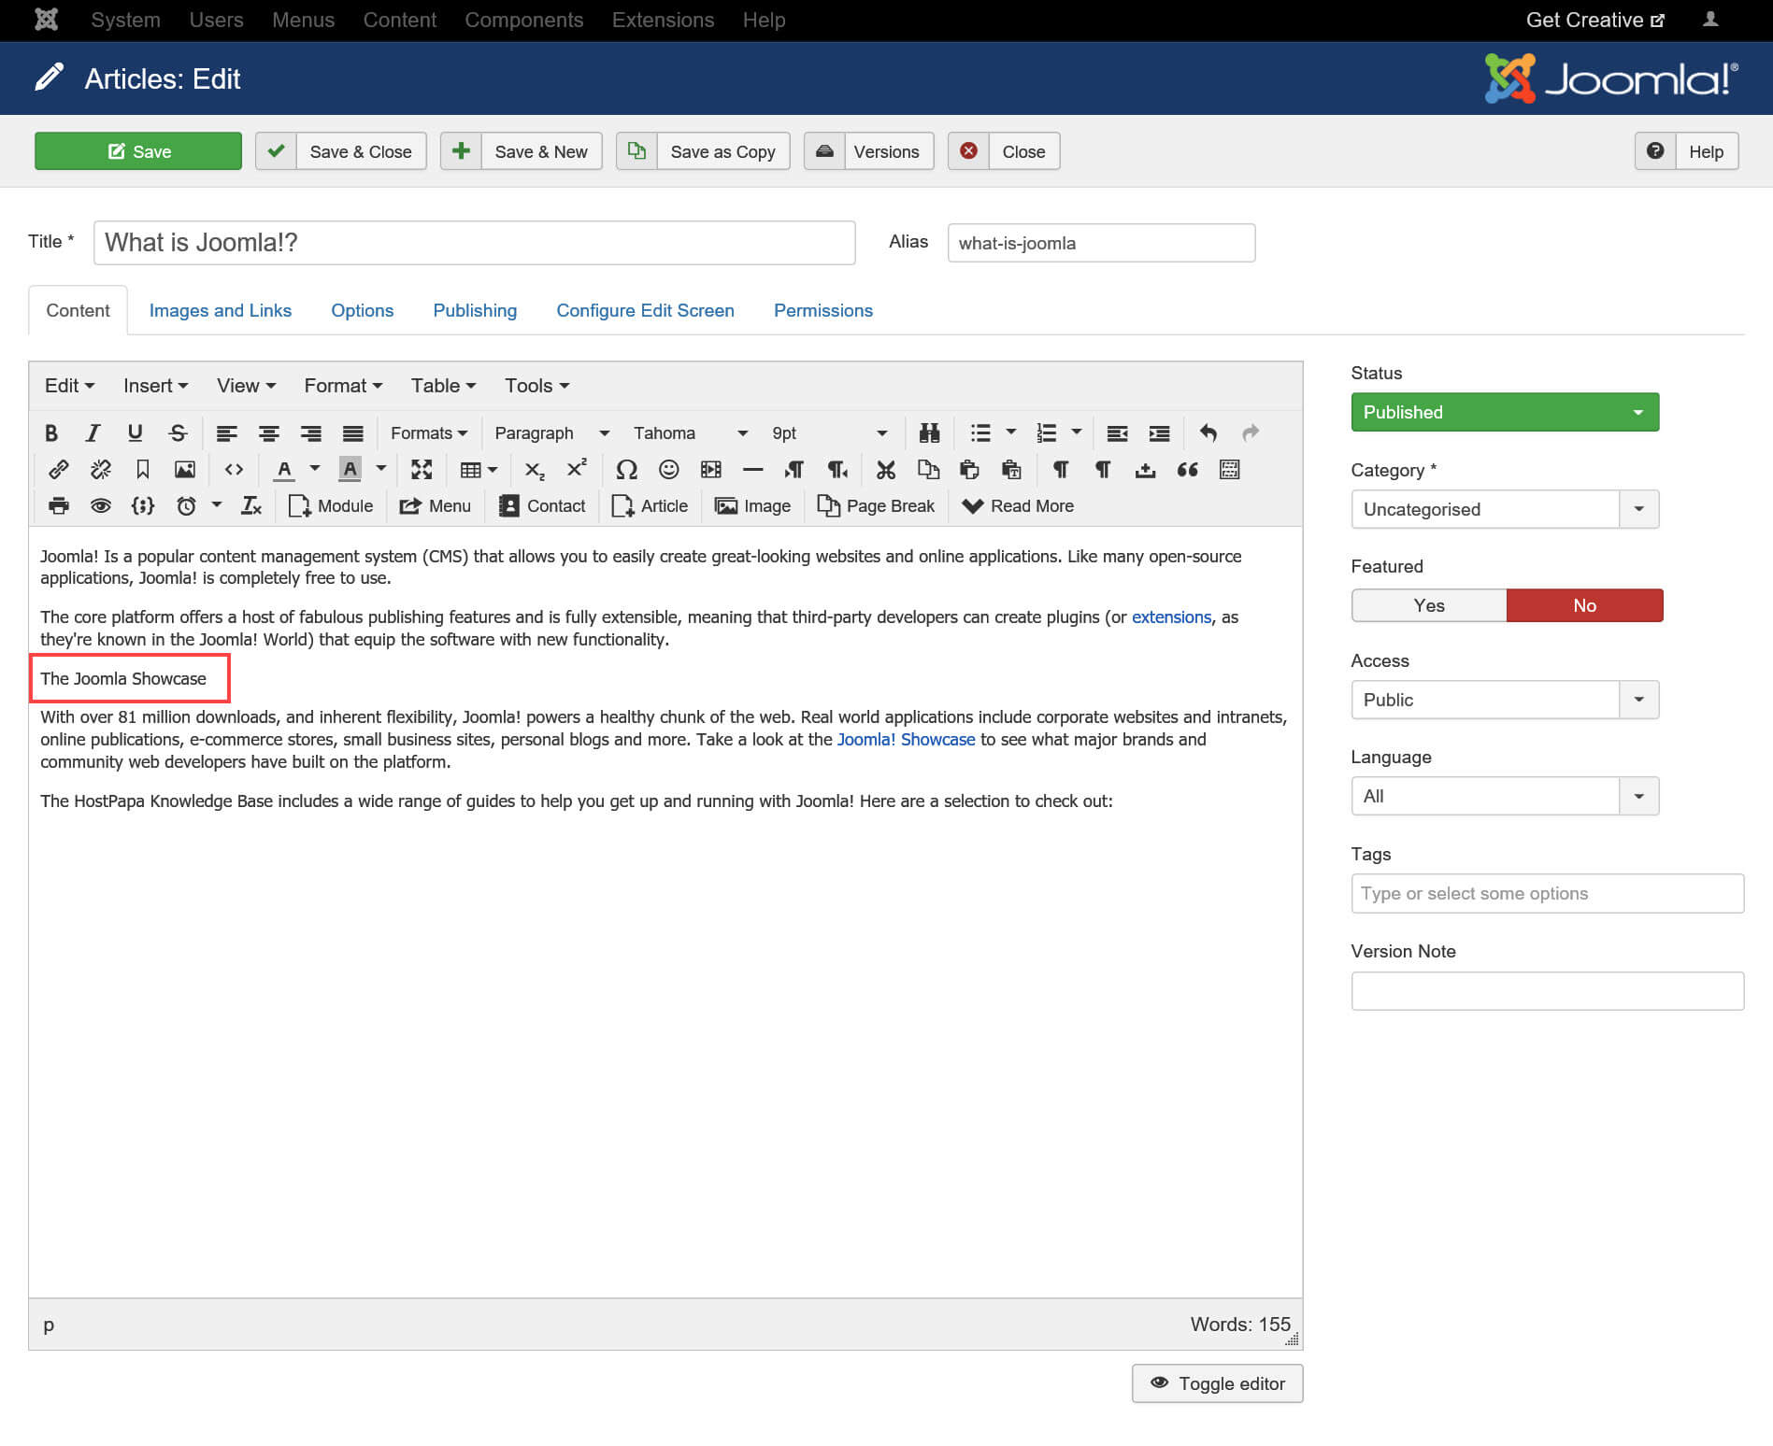Screen dimensions: 1773x1446
Task: Click the Toggle editor button
Action: tap(1217, 1383)
